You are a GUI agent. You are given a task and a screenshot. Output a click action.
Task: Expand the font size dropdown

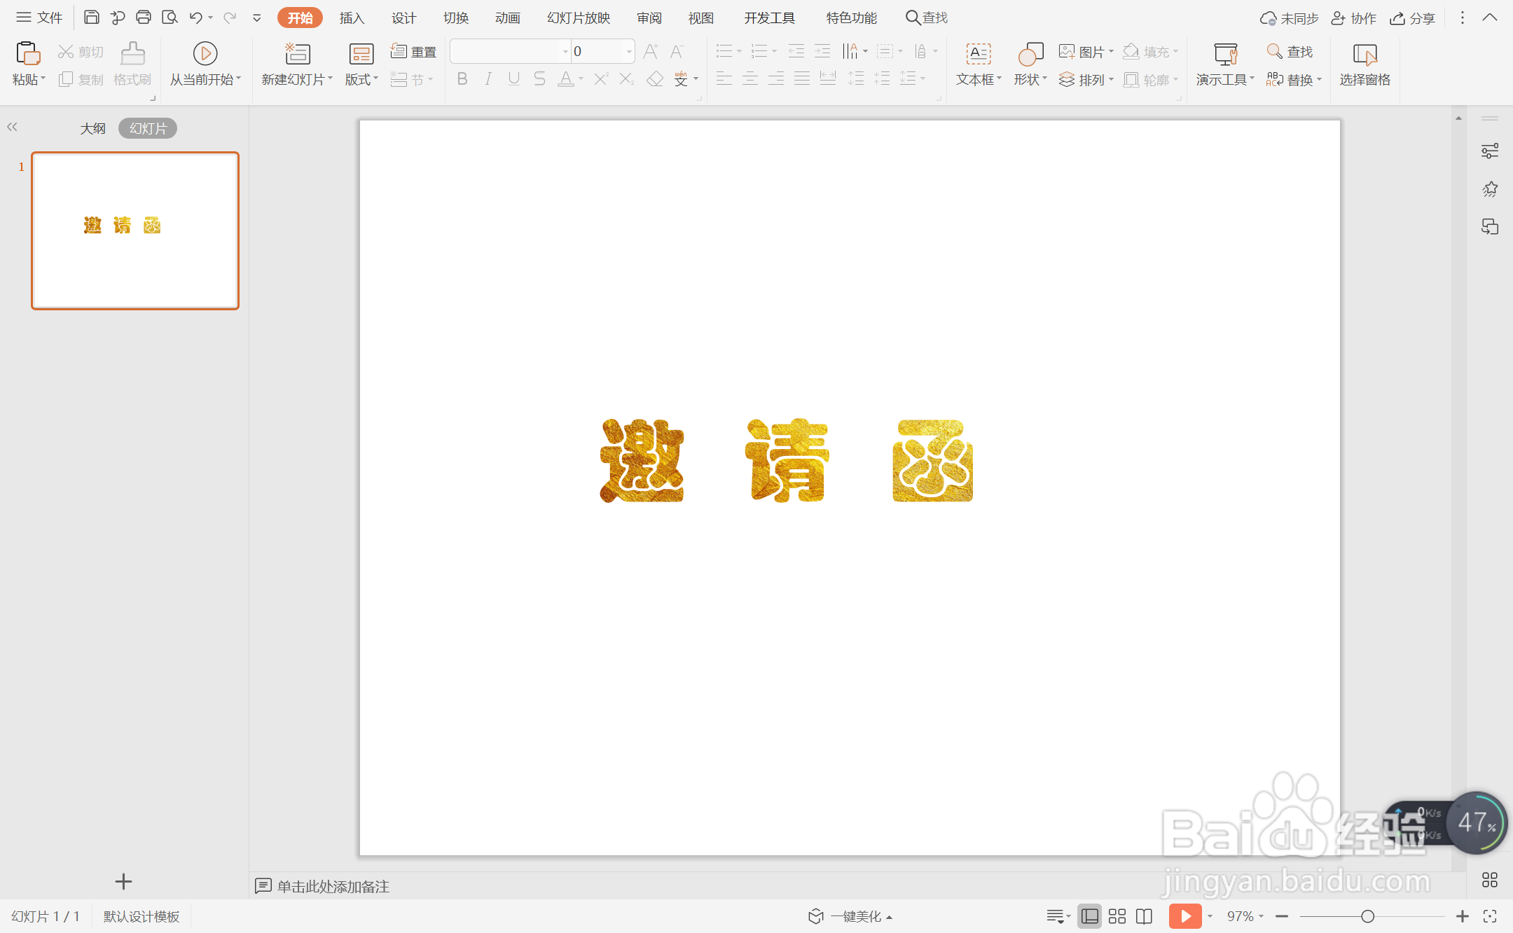[628, 51]
